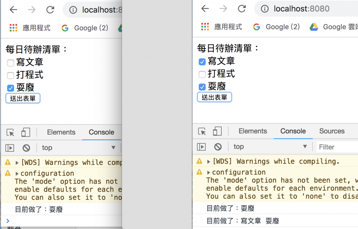Switch to Elements tab in right DevTools
Viewport: 358px width, 229px height.
coord(253,131)
